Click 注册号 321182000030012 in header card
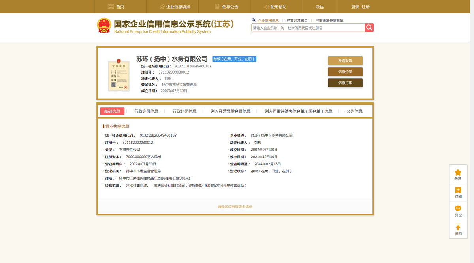474x263 pixels. pos(165,72)
